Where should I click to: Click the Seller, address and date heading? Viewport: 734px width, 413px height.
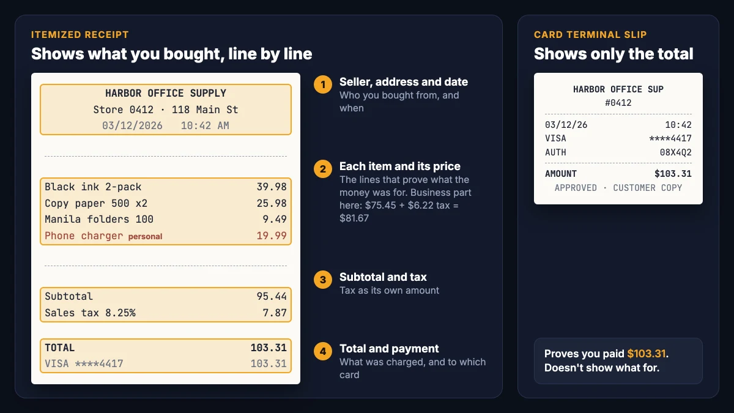tap(404, 82)
